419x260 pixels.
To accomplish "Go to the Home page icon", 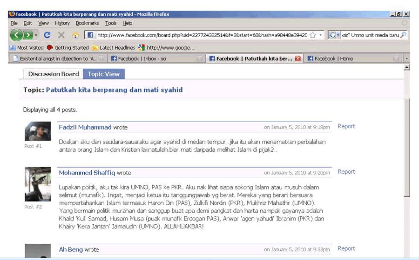I will tap(75, 35).
